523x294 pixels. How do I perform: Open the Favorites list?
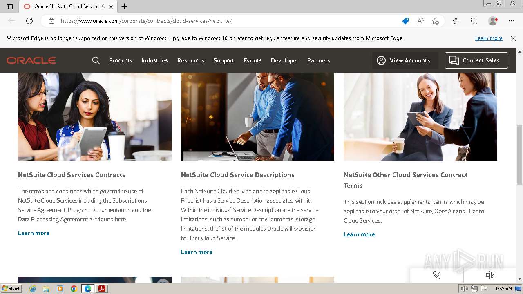tap(456, 21)
